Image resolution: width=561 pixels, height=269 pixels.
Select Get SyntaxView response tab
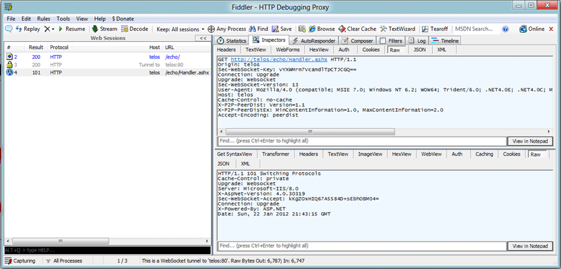(235, 154)
